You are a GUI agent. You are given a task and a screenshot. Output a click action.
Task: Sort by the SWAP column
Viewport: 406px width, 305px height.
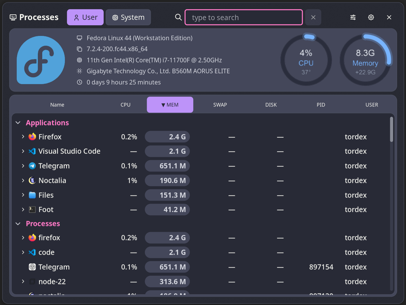pyautogui.click(x=220, y=105)
